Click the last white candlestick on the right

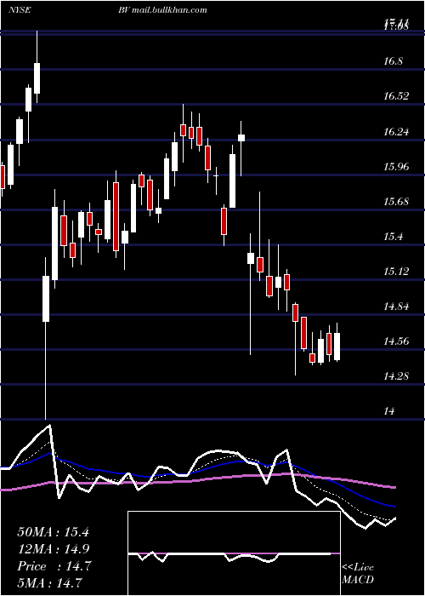(x=337, y=347)
